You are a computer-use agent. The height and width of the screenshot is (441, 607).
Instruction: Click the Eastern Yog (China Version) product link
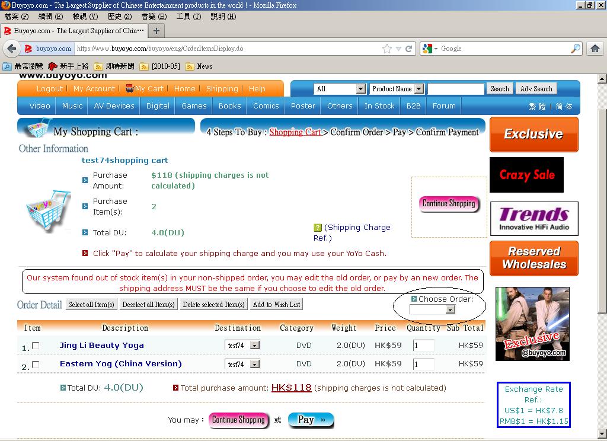(x=121, y=364)
